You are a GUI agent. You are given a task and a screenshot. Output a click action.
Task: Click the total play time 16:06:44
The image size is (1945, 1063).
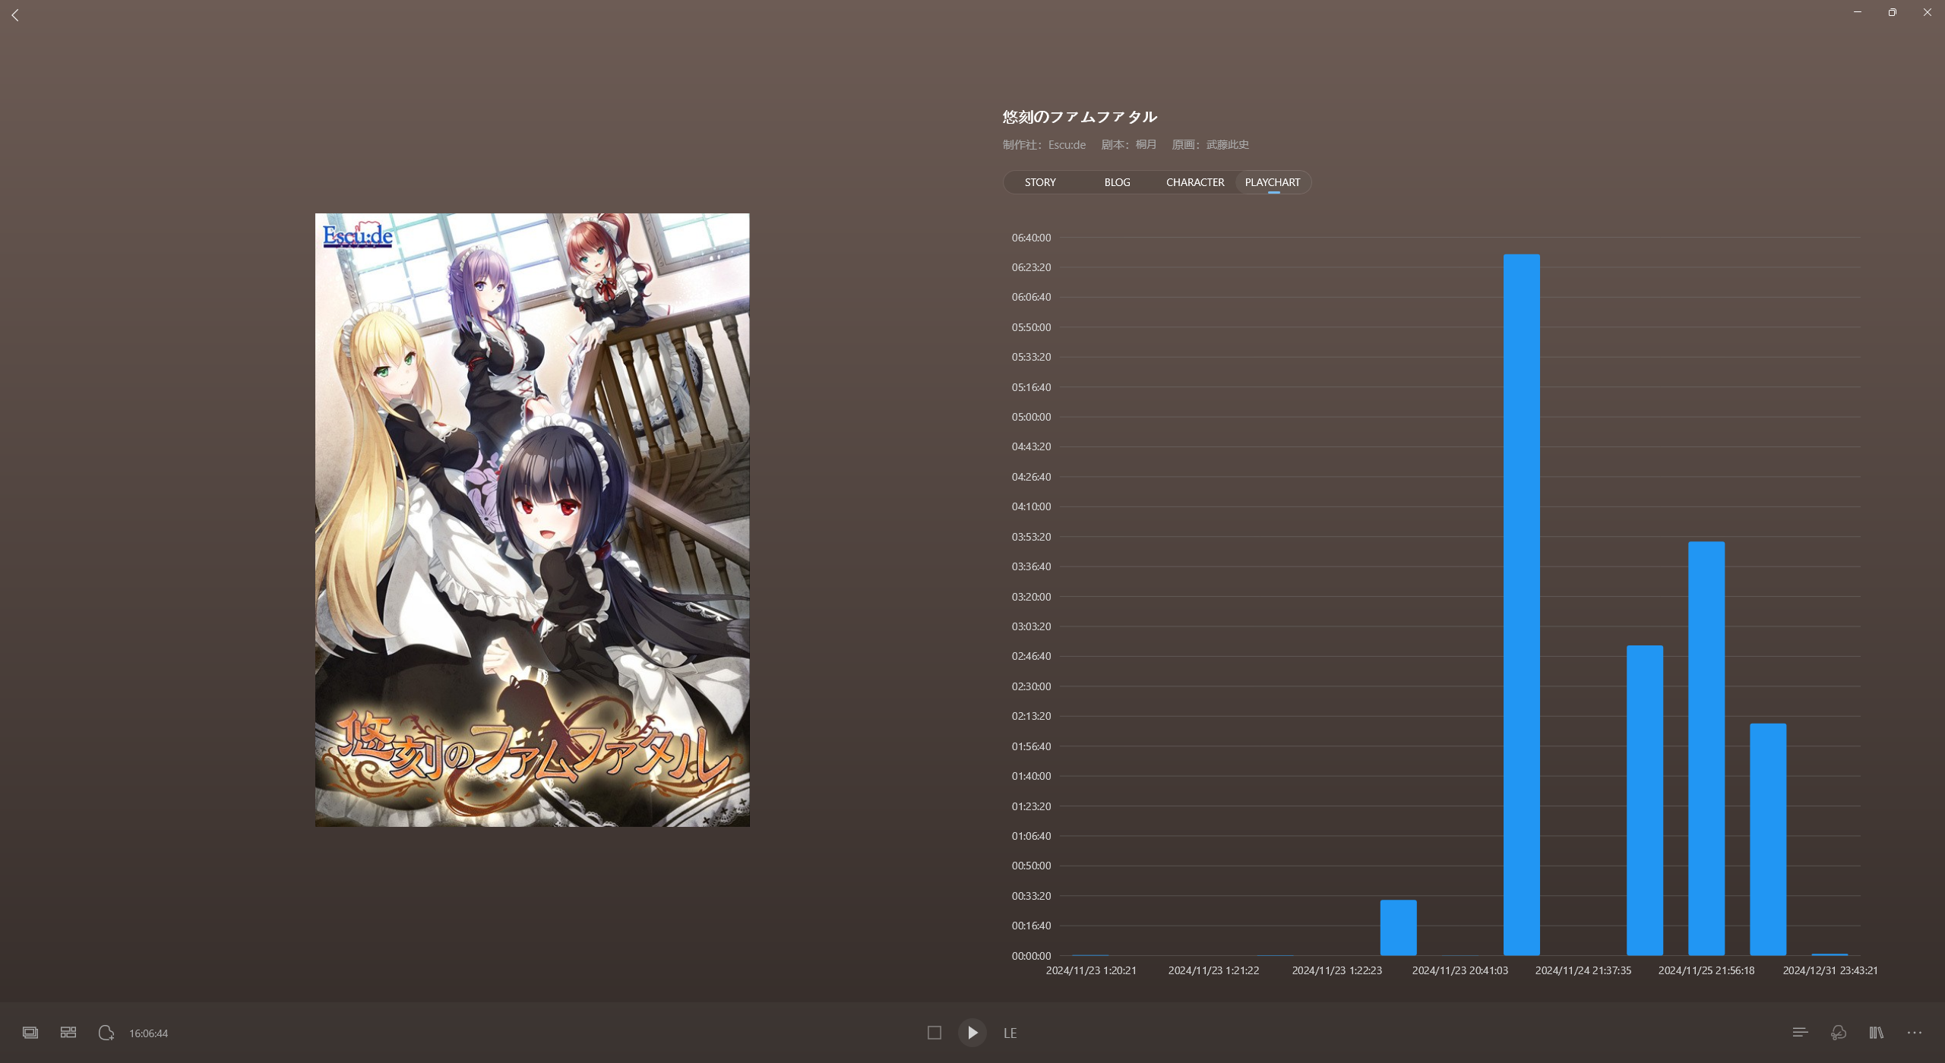[x=148, y=1033]
